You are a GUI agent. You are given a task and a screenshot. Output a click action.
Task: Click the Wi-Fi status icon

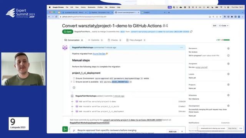[x=221, y=7]
